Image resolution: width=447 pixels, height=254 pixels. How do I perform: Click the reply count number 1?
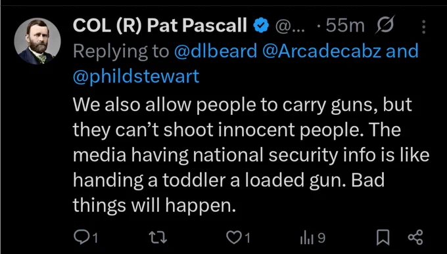95,238
